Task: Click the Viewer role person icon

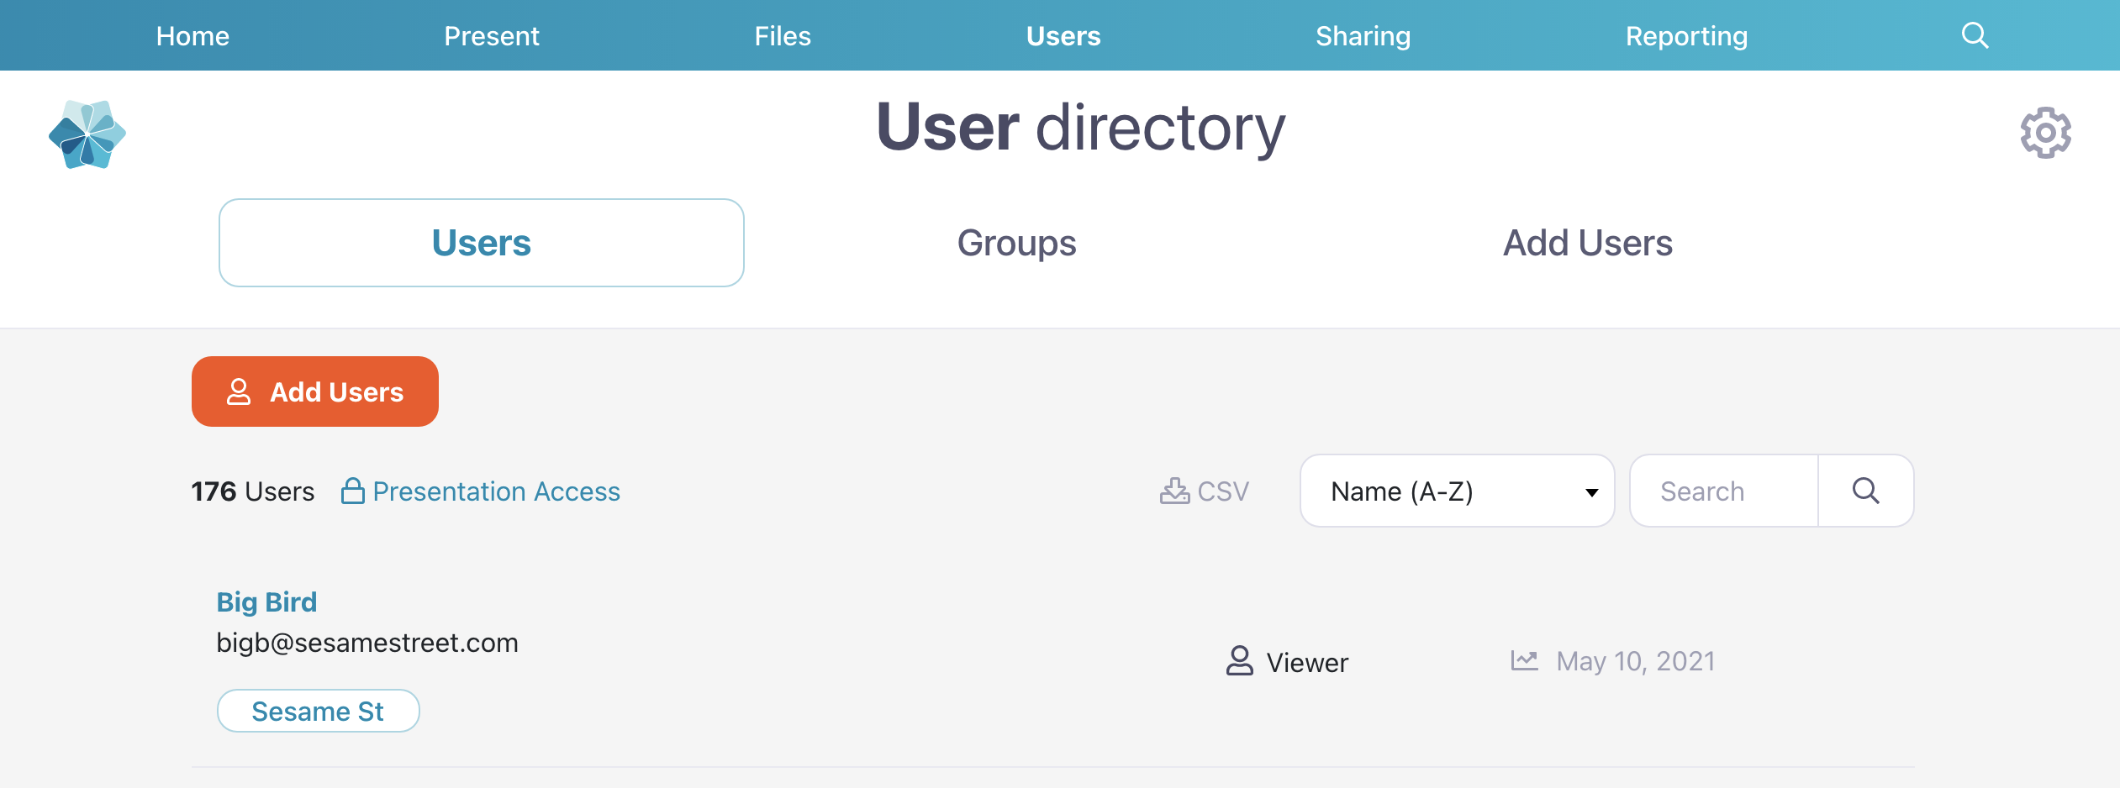Action: coord(1239,661)
